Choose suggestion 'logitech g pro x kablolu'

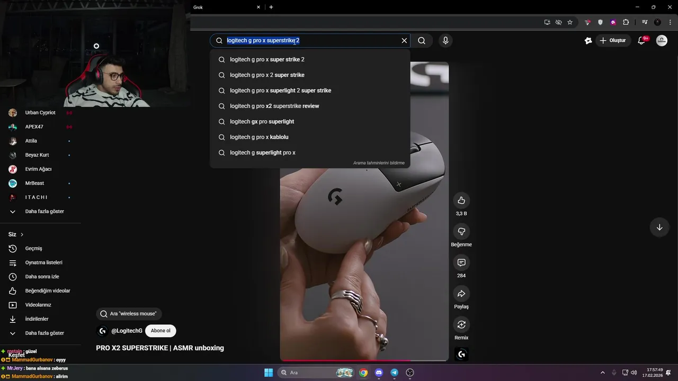(310, 137)
